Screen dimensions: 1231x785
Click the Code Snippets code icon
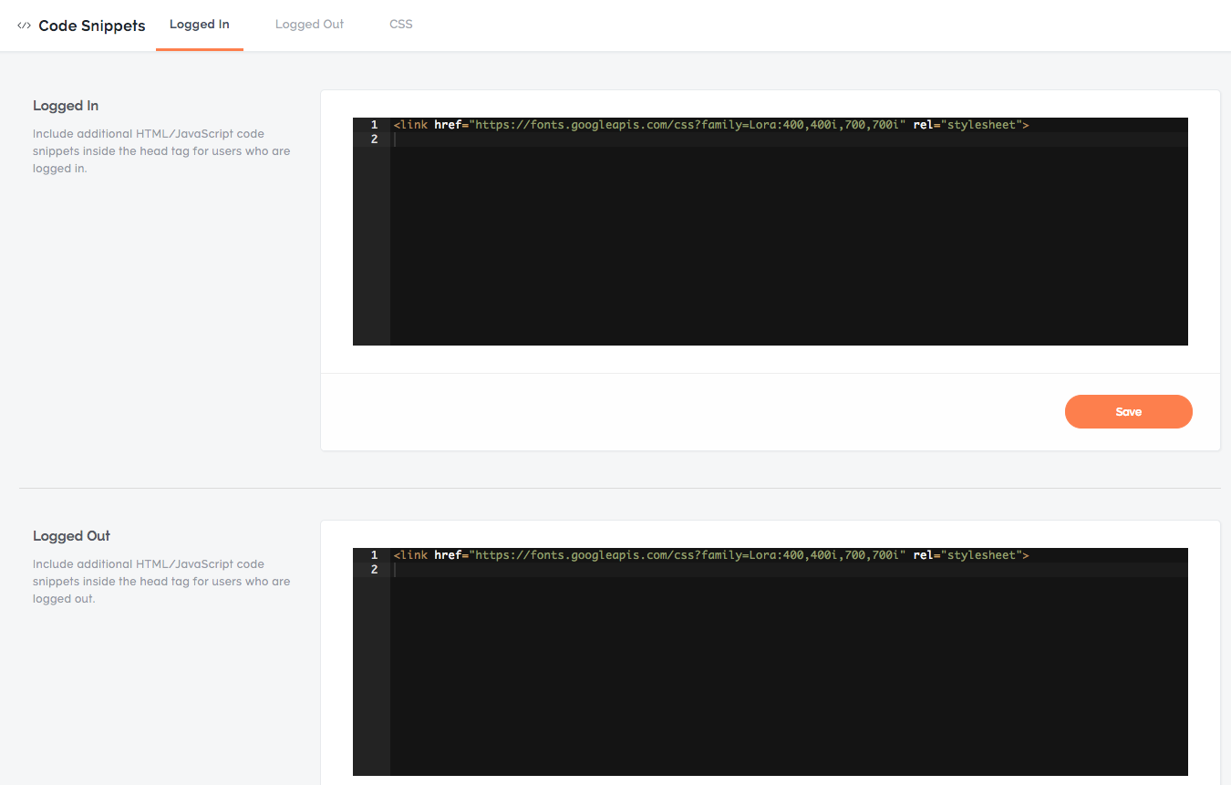pyautogui.click(x=25, y=26)
